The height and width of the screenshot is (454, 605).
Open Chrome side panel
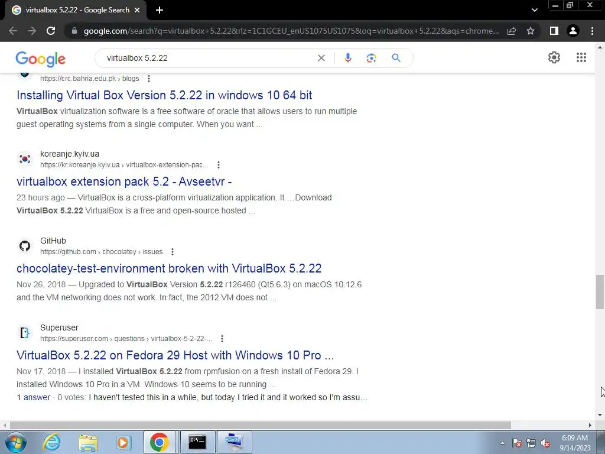point(554,31)
